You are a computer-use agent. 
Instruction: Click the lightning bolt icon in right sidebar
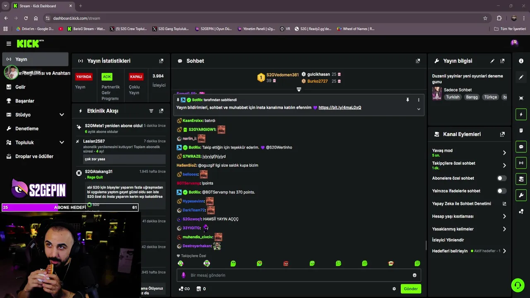521,115
